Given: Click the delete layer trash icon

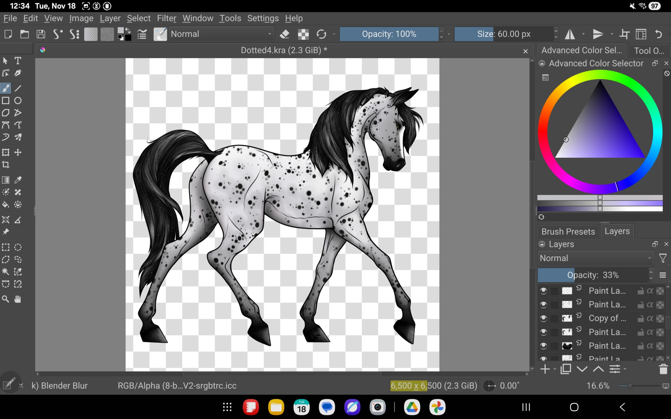Looking at the screenshot, I should coord(663,369).
